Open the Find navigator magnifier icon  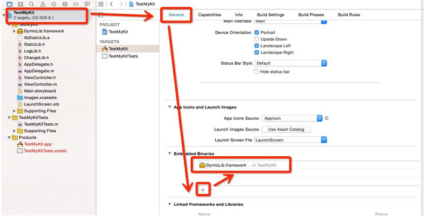[x=32, y=4]
